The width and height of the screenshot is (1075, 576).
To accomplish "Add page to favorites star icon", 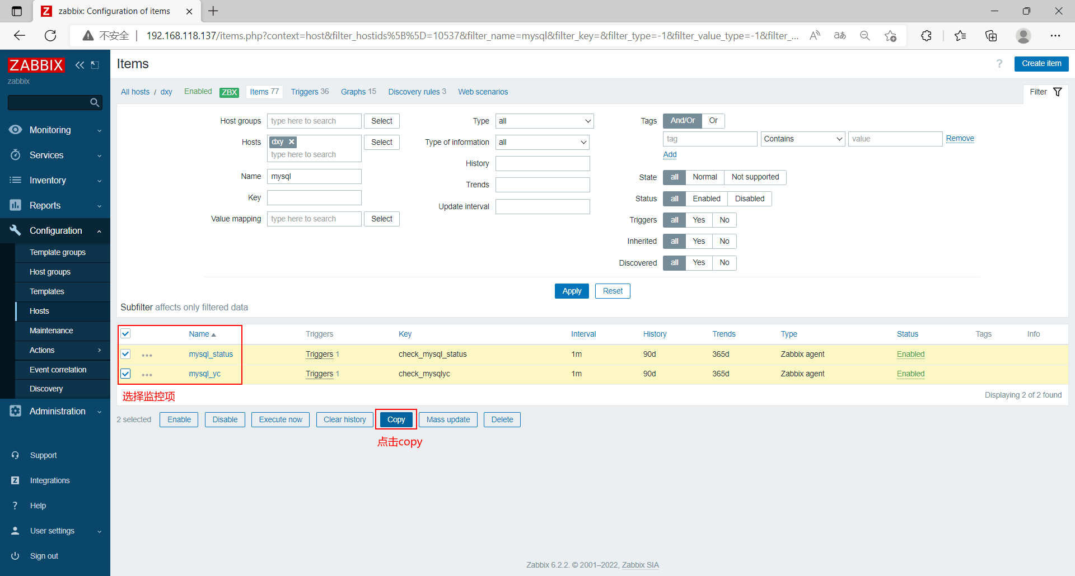I will point(890,36).
